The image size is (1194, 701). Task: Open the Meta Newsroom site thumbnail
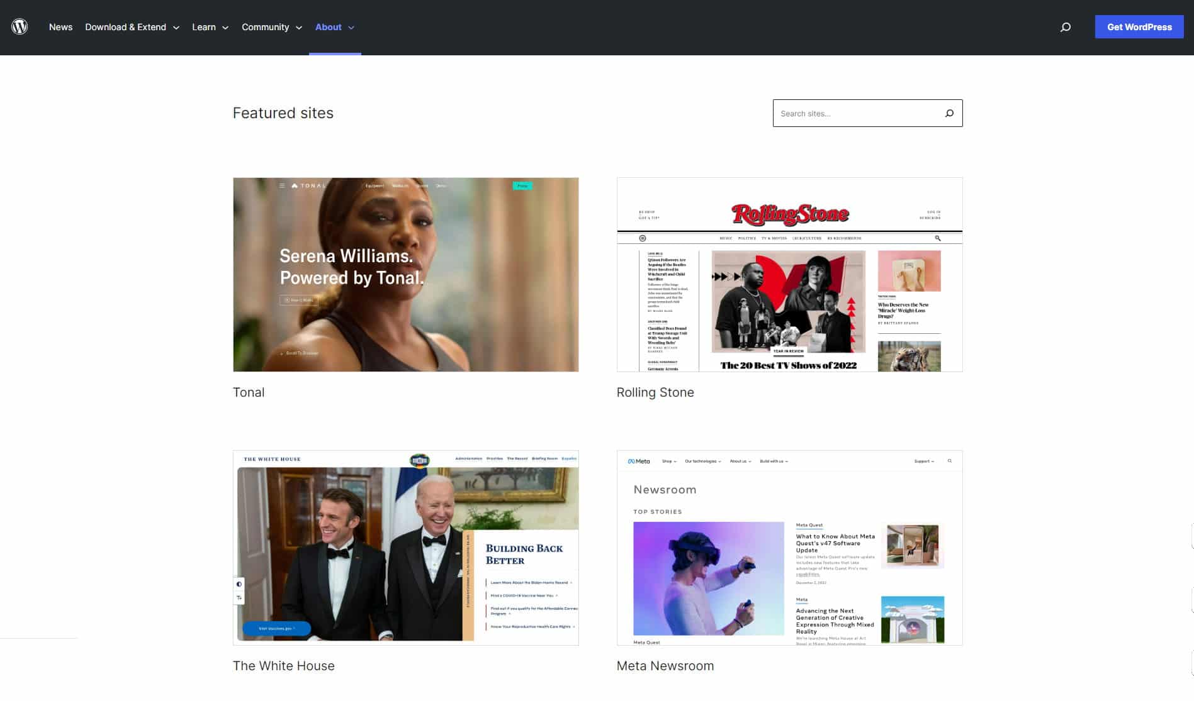pos(789,548)
